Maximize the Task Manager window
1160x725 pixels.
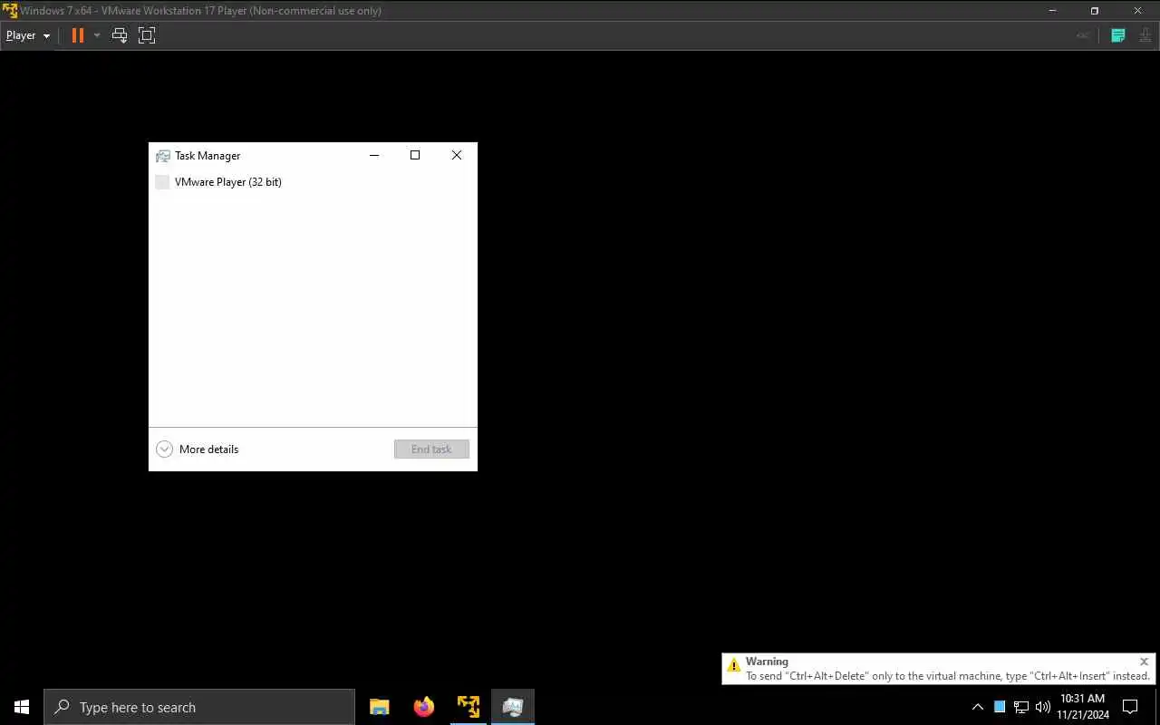pos(415,155)
